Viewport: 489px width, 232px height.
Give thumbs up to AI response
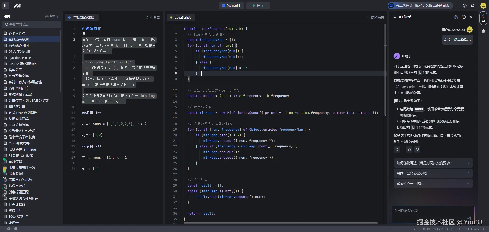pyautogui.click(x=409, y=149)
